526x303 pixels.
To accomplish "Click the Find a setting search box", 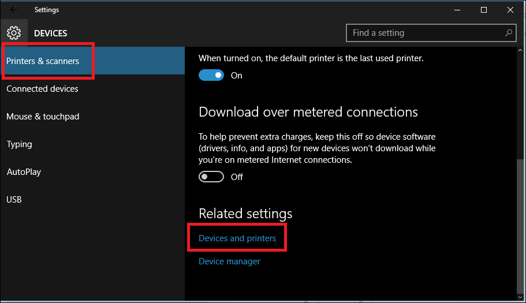I will pyautogui.click(x=424, y=33).
